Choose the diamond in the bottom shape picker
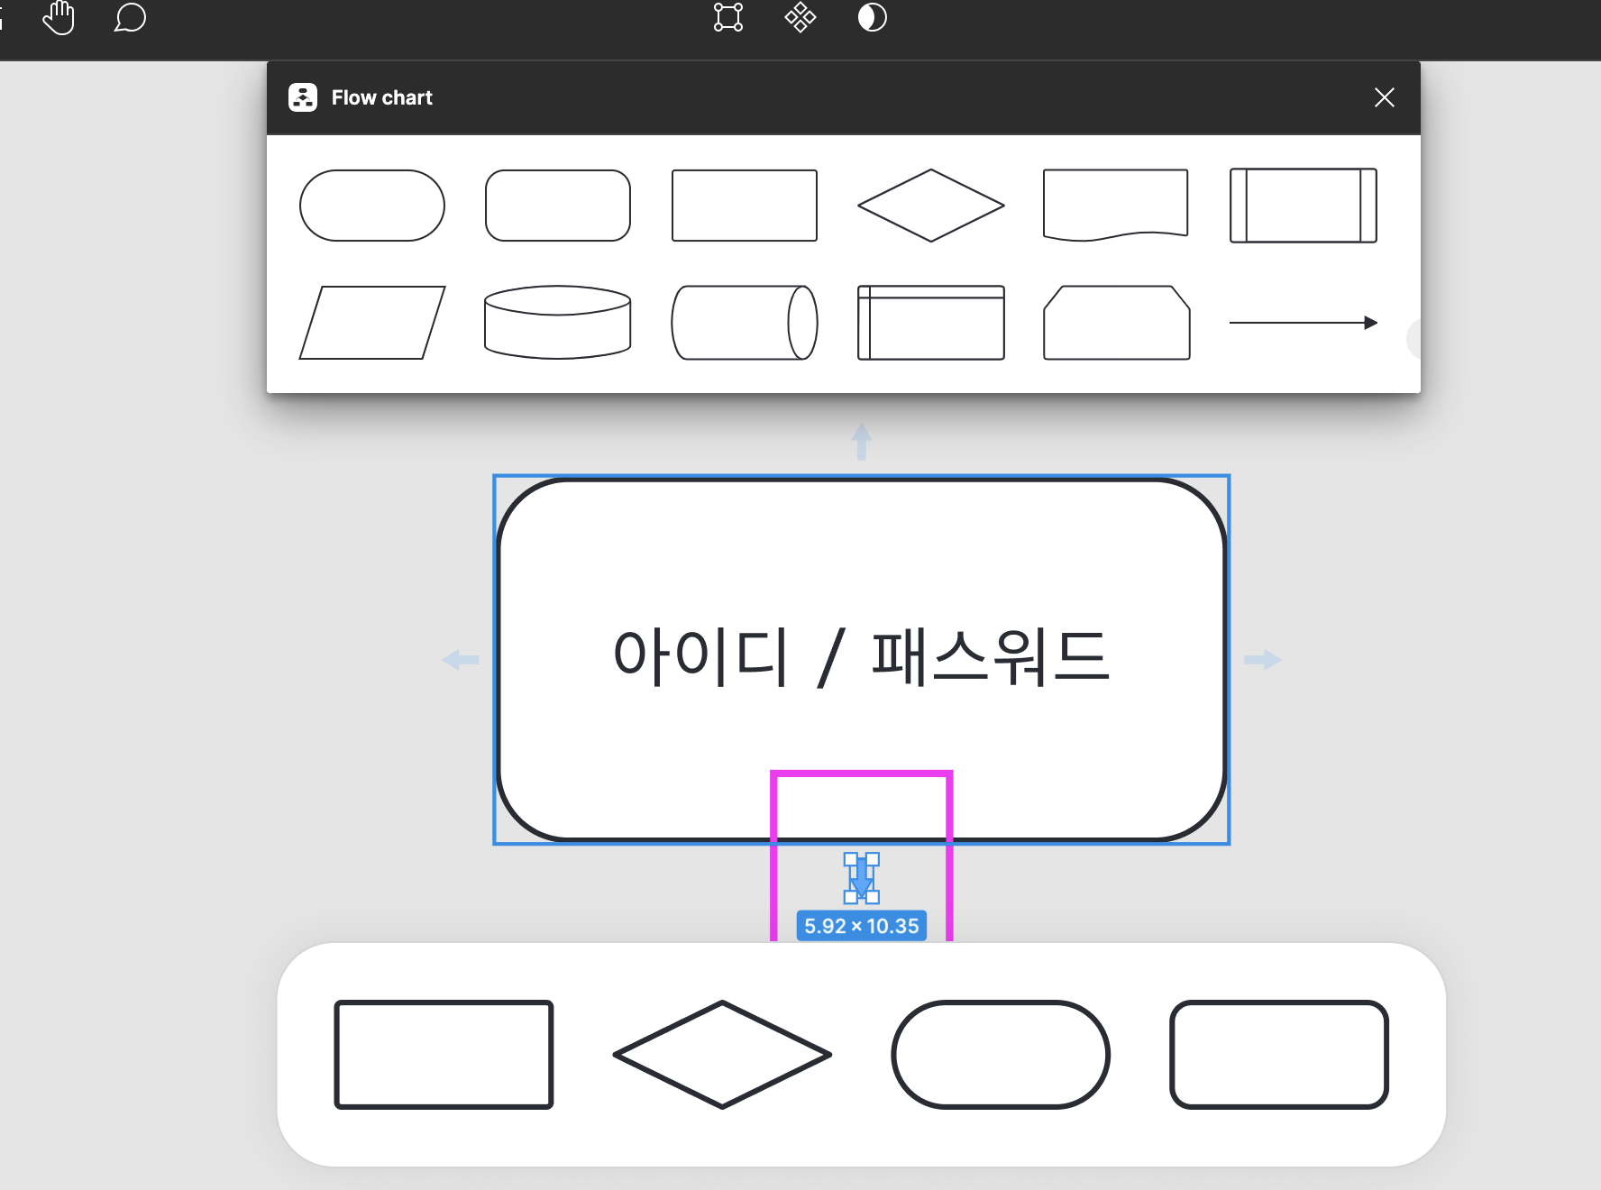Screen dimensions: 1601x1190 (x=722, y=1055)
